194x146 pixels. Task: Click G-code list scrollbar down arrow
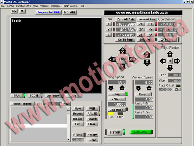pyautogui.click(x=68, y=140)
